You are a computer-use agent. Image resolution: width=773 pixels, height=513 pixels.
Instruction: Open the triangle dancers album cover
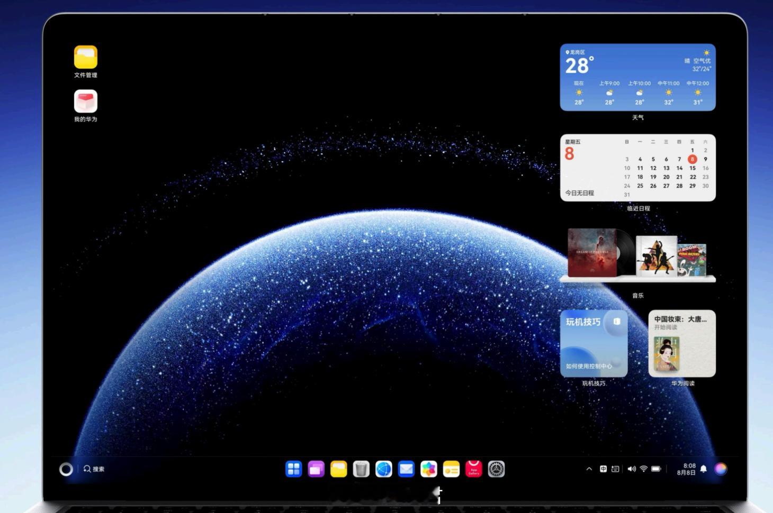[657, 256]
